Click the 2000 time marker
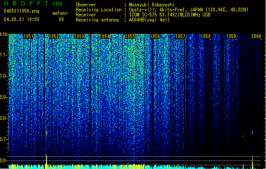This screenshot has width=266, height=169. (256, 36)
